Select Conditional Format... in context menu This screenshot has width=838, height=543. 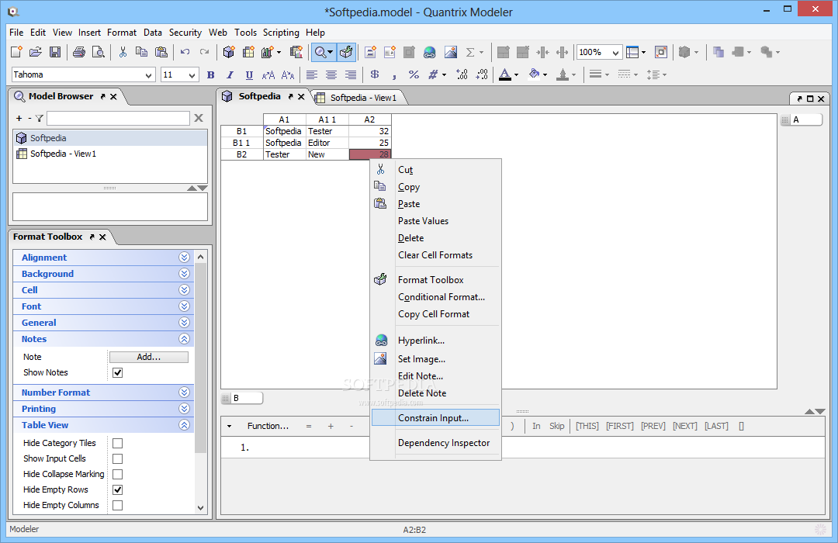(x=435, y=296)
